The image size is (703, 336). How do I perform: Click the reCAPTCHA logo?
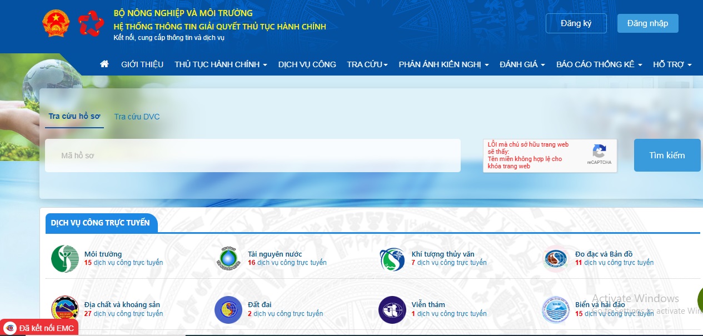tap(599, 152)
